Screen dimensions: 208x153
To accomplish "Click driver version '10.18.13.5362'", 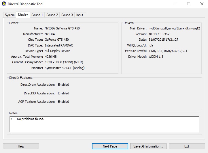I will (159, 34).
